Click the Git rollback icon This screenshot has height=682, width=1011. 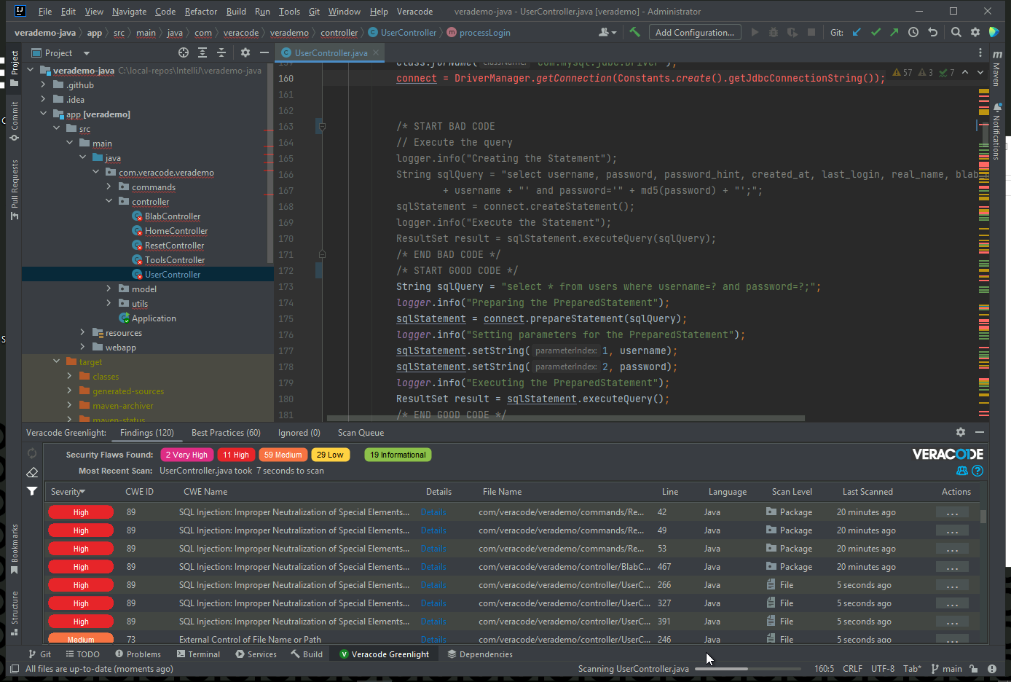(932, 32)
